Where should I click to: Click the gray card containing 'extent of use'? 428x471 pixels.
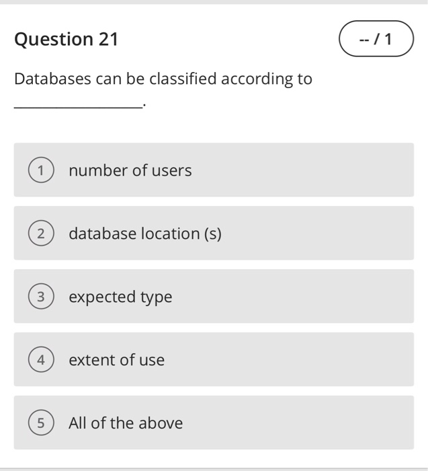214,359
